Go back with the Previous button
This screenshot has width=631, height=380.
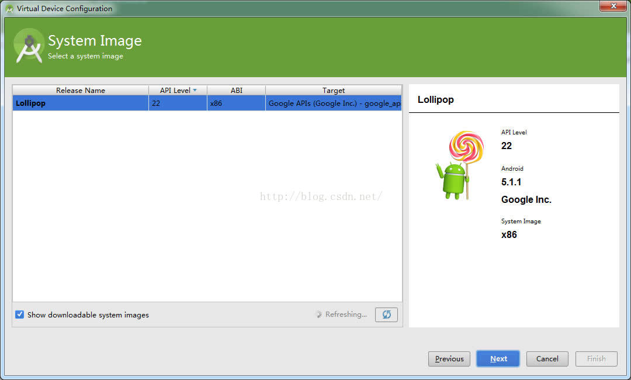point(449,359)
